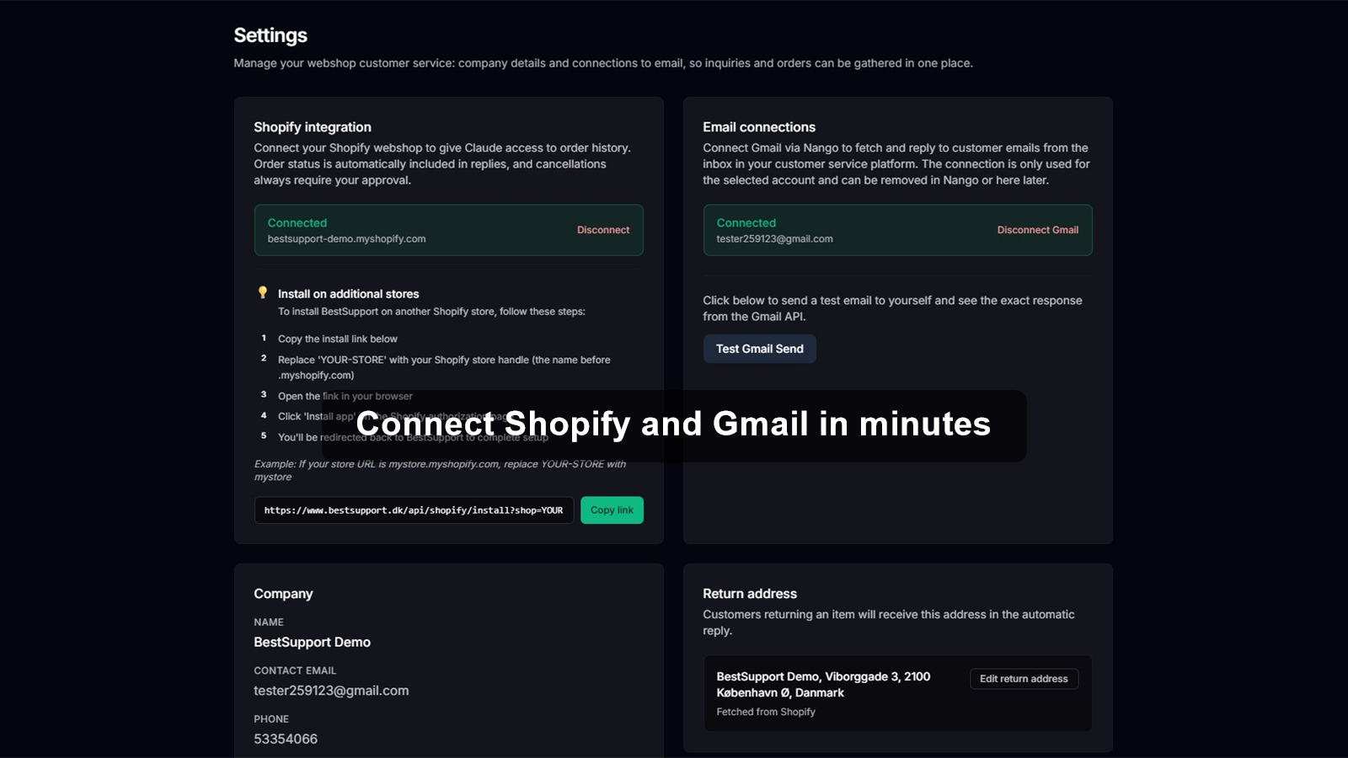This screenshot has height=758, width=1348.
Task: Click the Shopify integration heading
Action: (313, 127)
